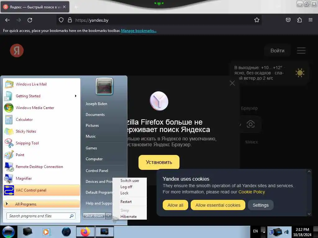The width and height of the screenshot is (318, 238).
Task: Open the Firefox hamburger application menu
Action: point(311,20)
